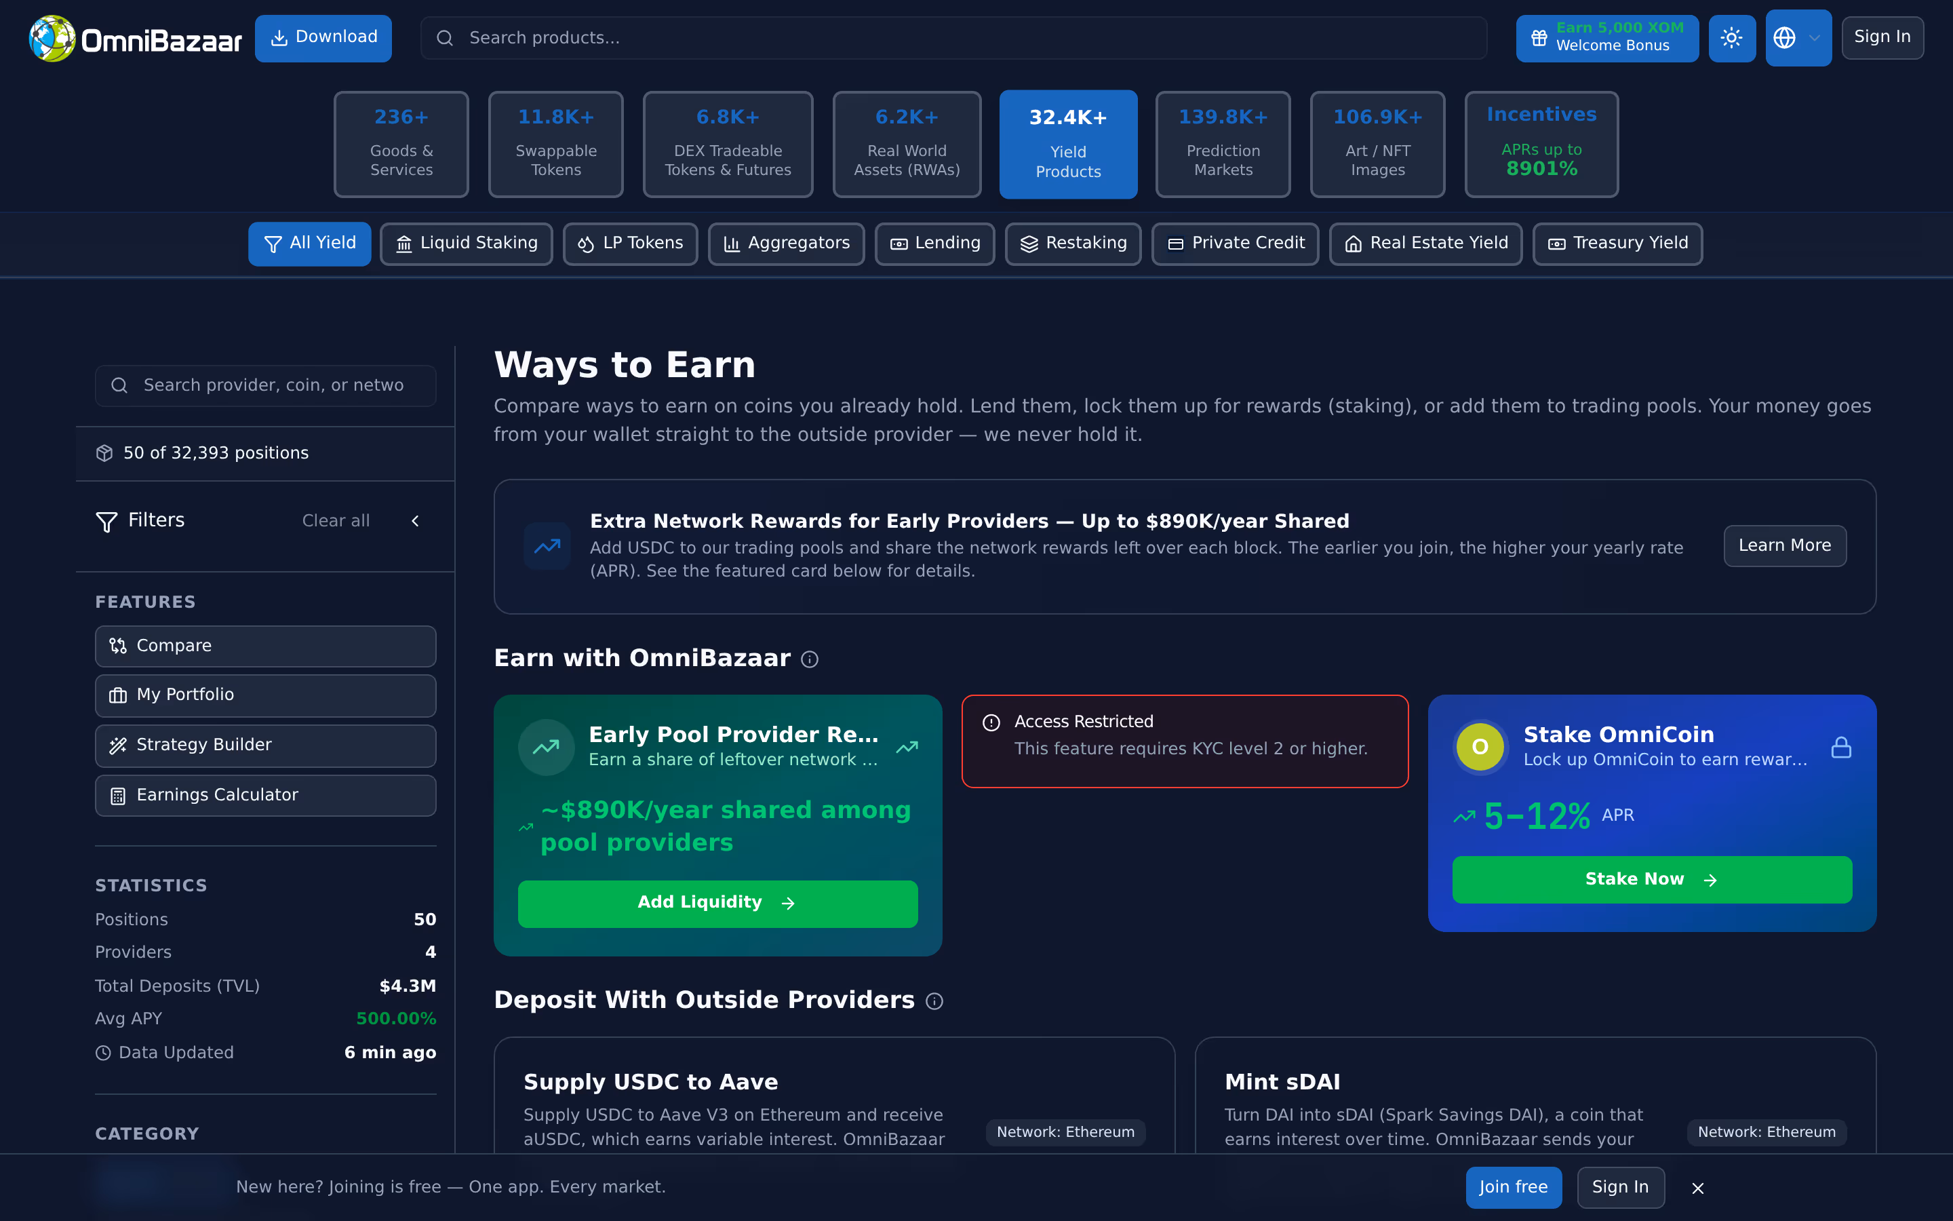Select the Lending tab
Screen dimensions: 1953x1221
[x=934, y=244]
